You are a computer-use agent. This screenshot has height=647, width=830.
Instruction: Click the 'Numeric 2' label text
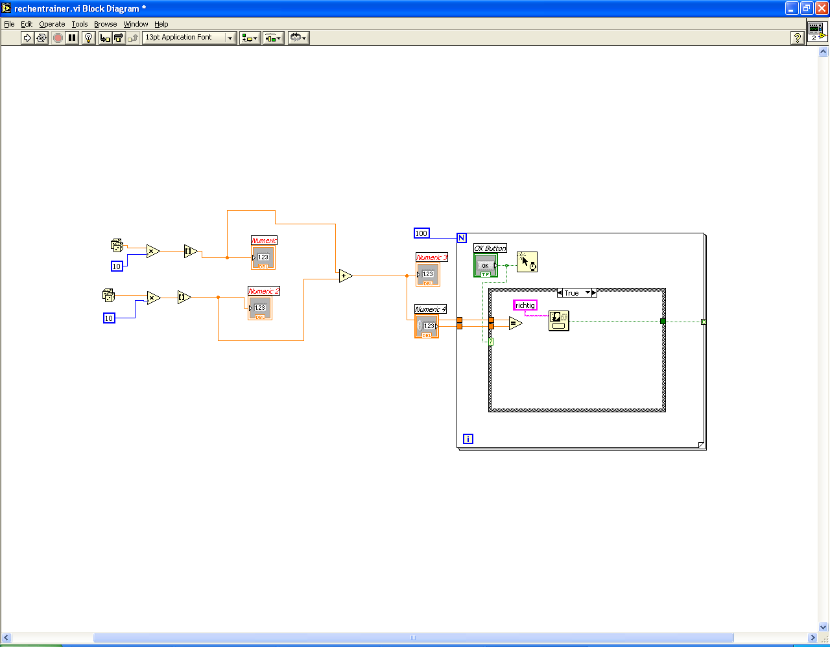(x=264, y=291)
